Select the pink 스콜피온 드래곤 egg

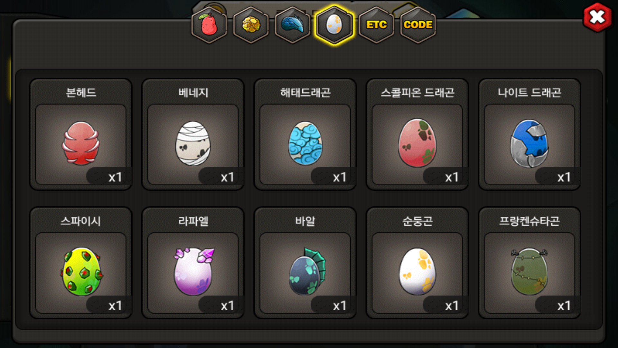[417, 143]
